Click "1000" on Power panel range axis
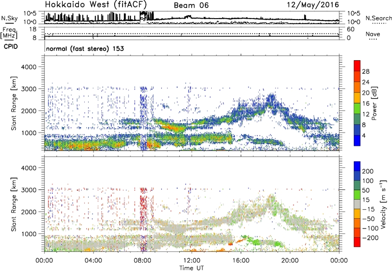 [28, 133]
